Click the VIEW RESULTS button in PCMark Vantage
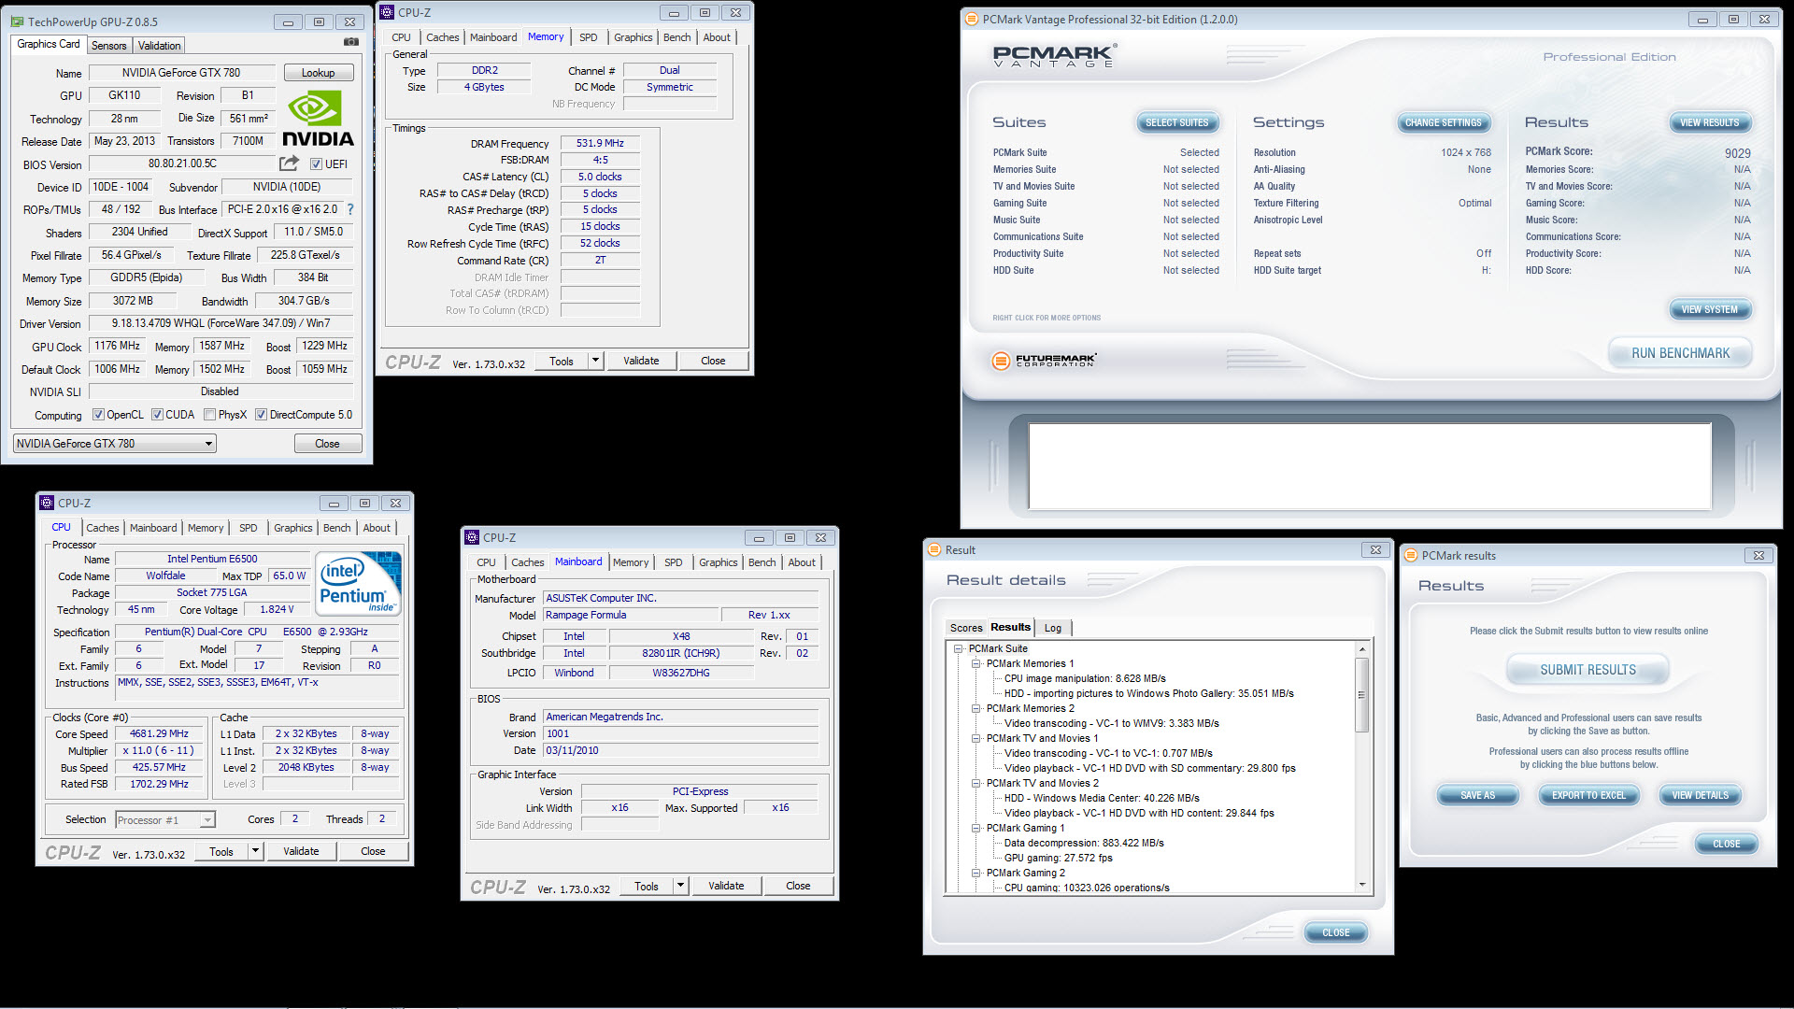1794x1009 pixels. tap(1709, 122)
